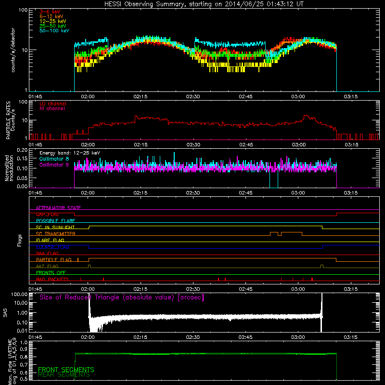Click the Size of Reduced Triangle caption
Image resolution: width=385 pixels, height=385 pixels.
[x=122, y=297]
